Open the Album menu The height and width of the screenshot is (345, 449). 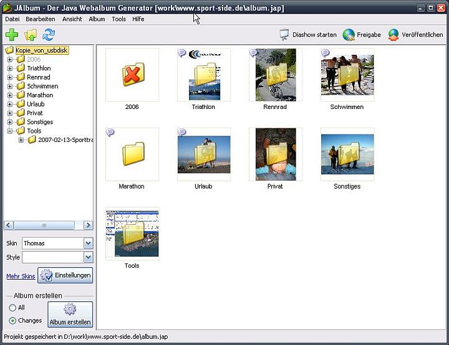[97, 19]
